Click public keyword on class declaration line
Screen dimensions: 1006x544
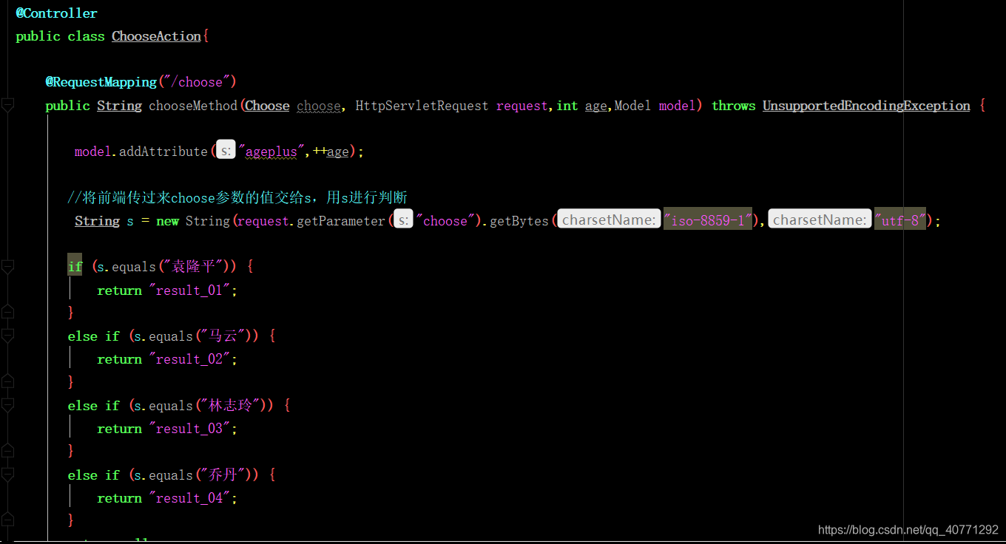pyautogui.click(x=38, y=36)
